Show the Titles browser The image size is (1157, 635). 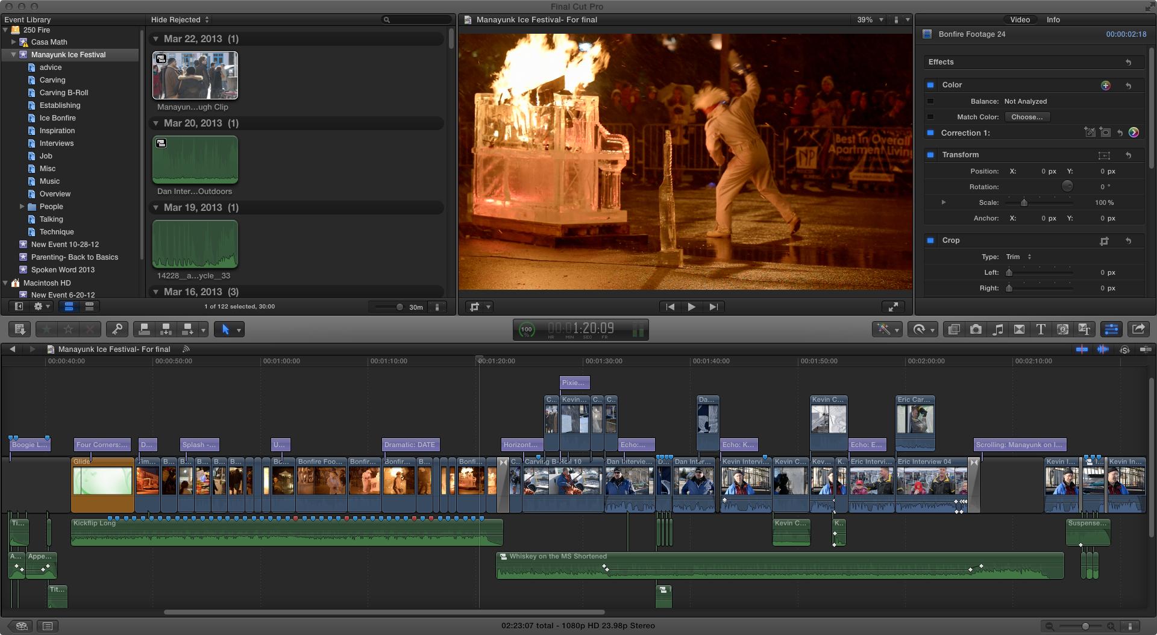pyautogui.click(x=1041, y=329)
